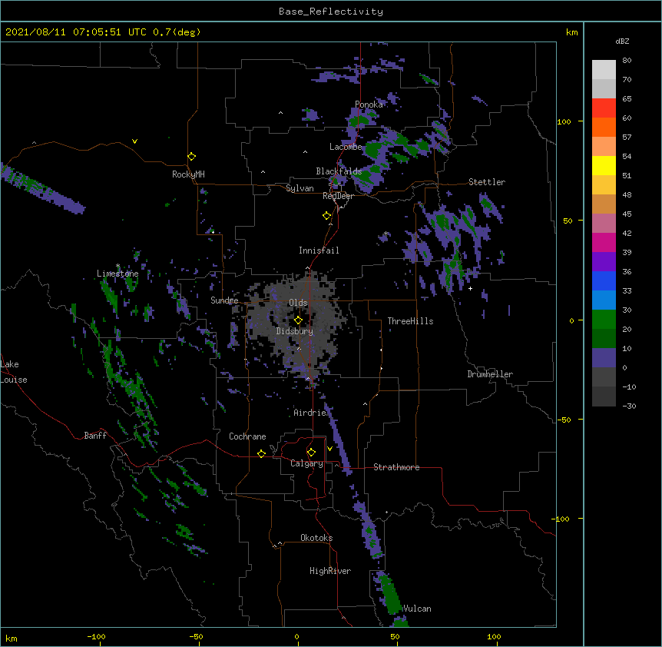Click the dBZ legend heading
Viewport: 662px width, 647px height.
point(622,41)
